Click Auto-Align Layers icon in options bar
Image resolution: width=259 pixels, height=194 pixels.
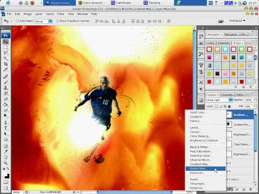pos(169,21)
